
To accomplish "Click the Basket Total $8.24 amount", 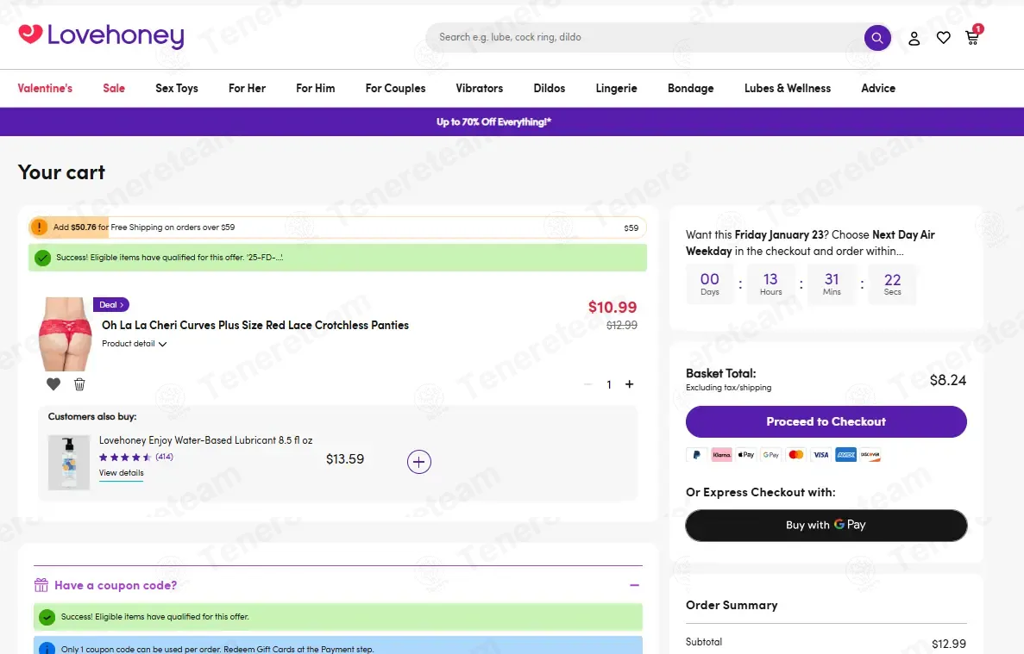I will [948, 380].
